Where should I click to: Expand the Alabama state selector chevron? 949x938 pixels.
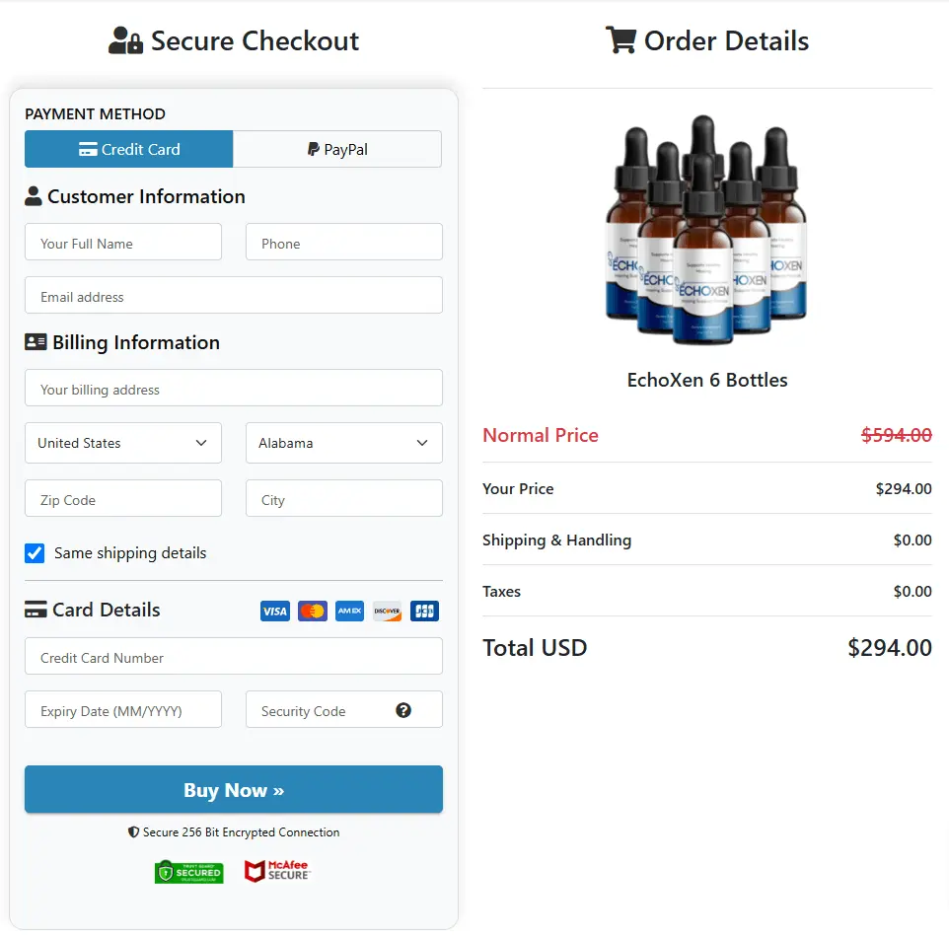(422, 443)
